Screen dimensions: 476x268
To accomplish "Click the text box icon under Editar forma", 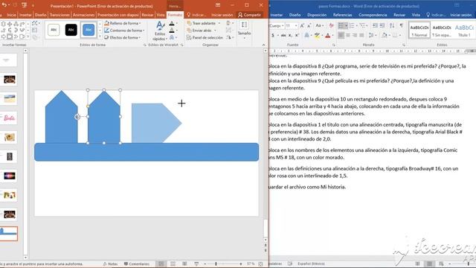I will coord(34,31).
